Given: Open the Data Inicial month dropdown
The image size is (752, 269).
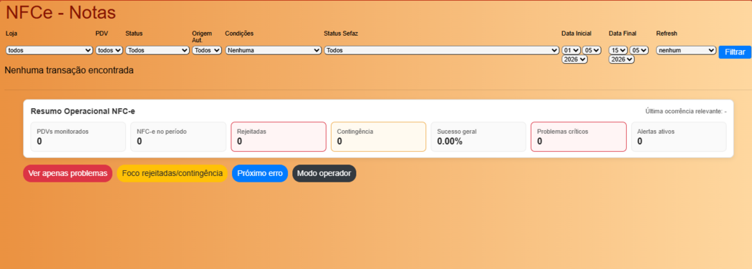Looking at the screenshot, I should click(x=592, y=50).
